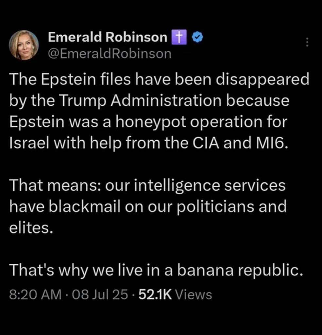Viewport: 322px width, 335px height.
Task: Click the Views label beside the count
Action: point(194,295)
